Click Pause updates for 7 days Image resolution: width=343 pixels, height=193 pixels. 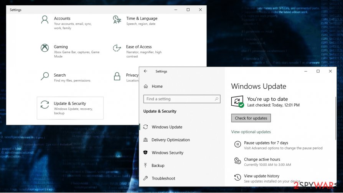click(266, 143)
